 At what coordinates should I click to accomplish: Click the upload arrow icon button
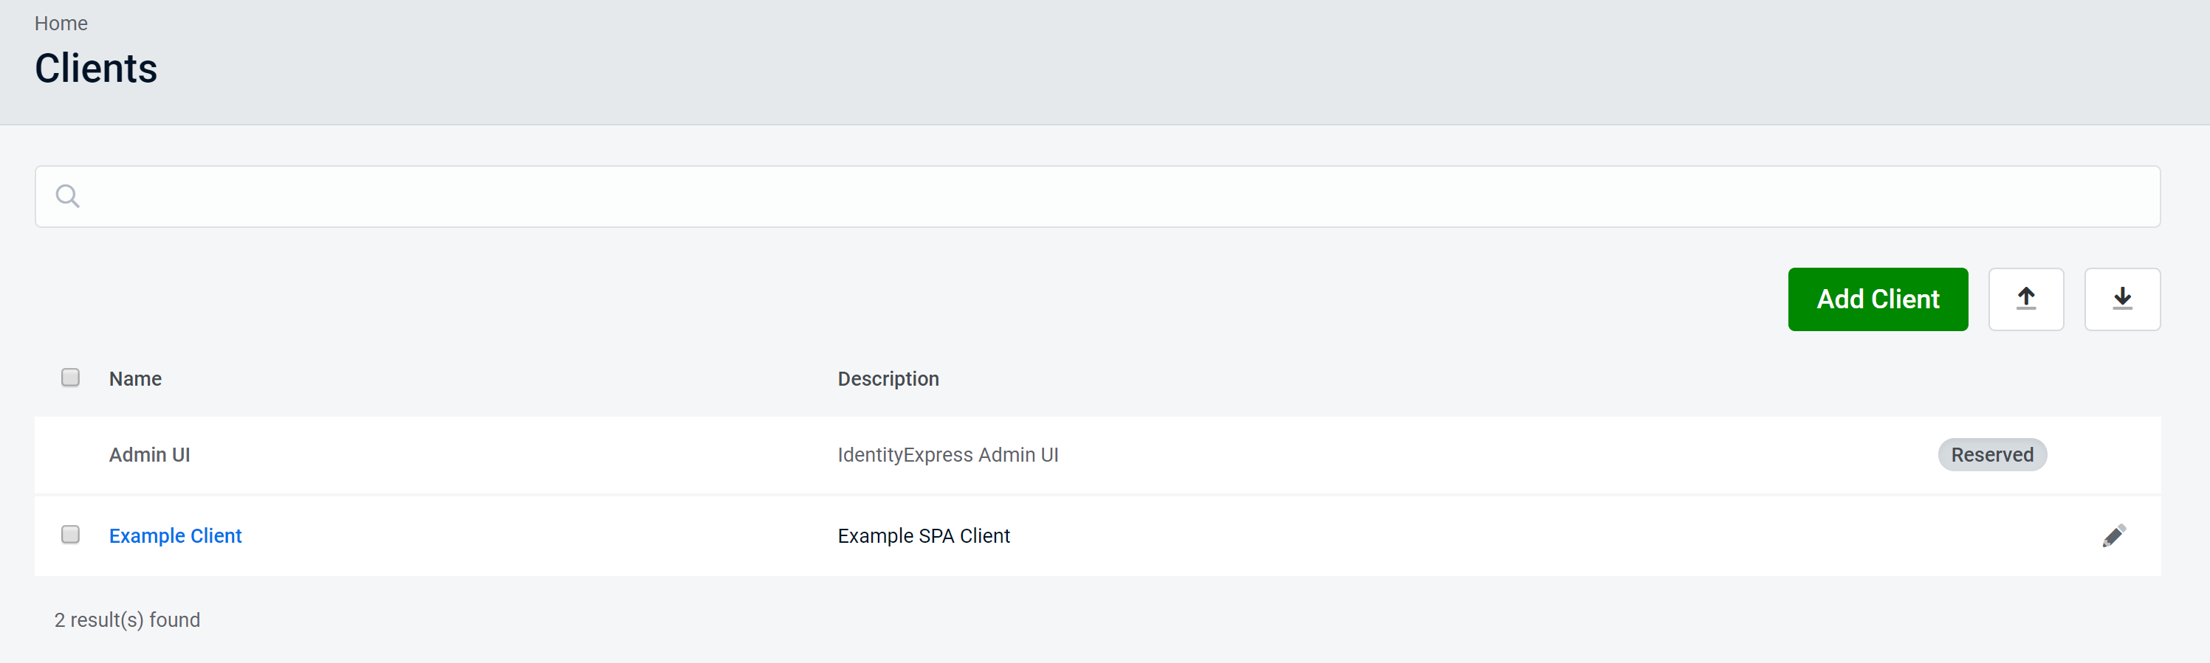tap(2025, 299)
